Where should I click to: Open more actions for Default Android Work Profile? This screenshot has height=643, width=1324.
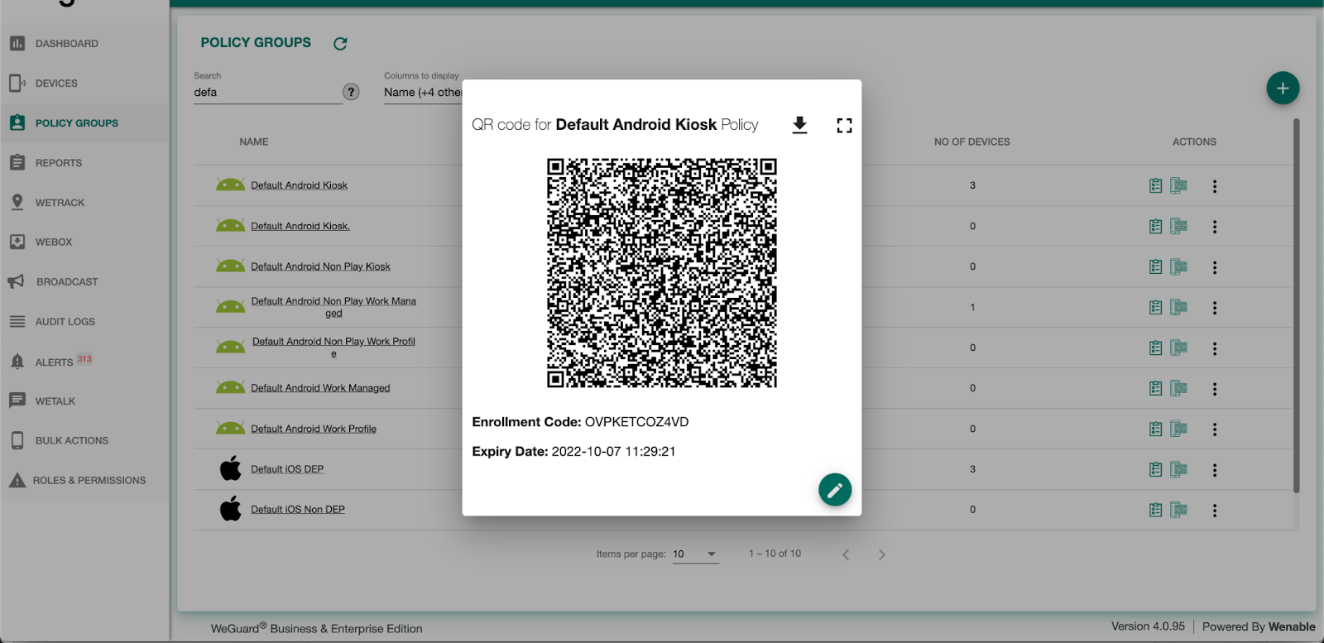pyautogui.click(x=1215, y=429)
